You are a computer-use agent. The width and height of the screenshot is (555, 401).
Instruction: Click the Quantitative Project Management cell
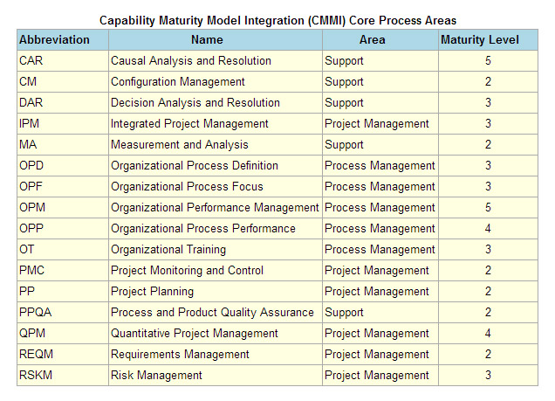216,333
